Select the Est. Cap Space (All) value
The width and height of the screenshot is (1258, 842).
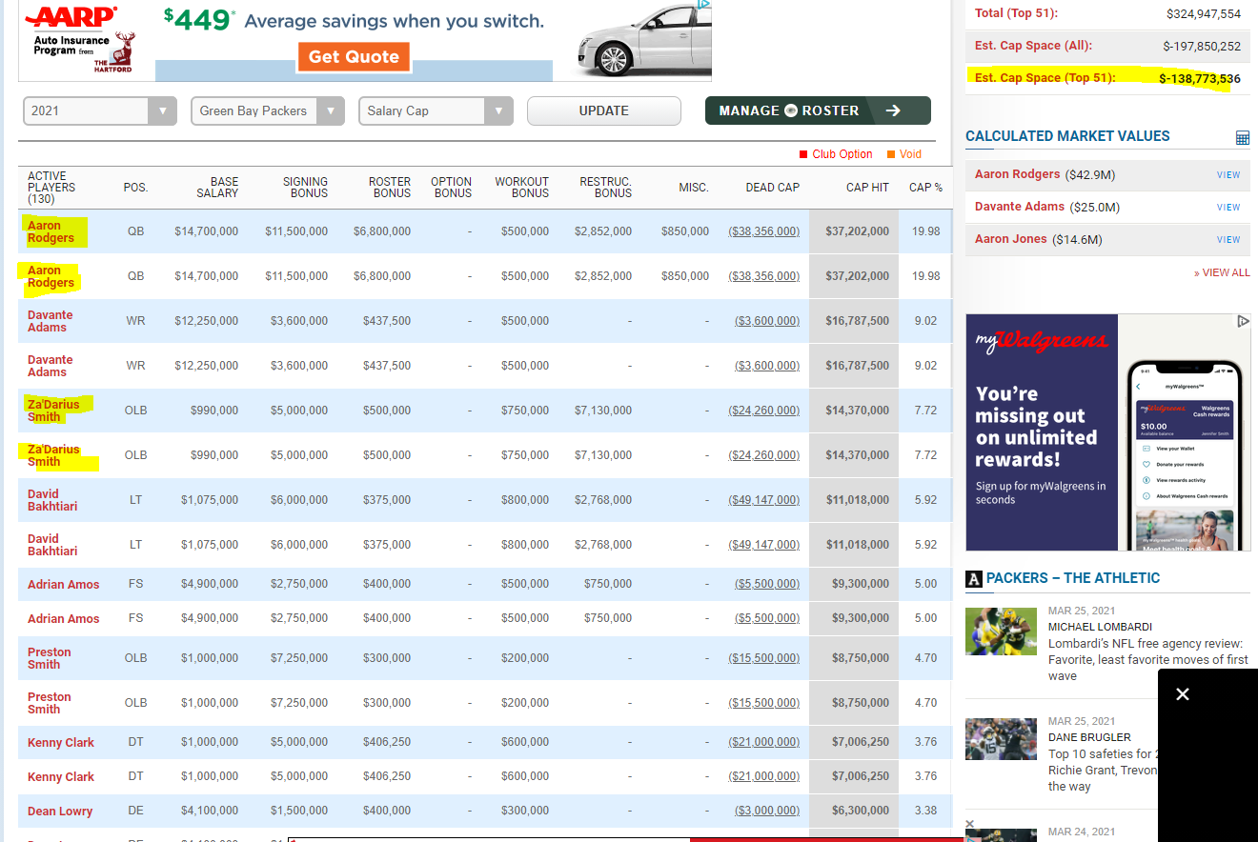pos(1202,46)
